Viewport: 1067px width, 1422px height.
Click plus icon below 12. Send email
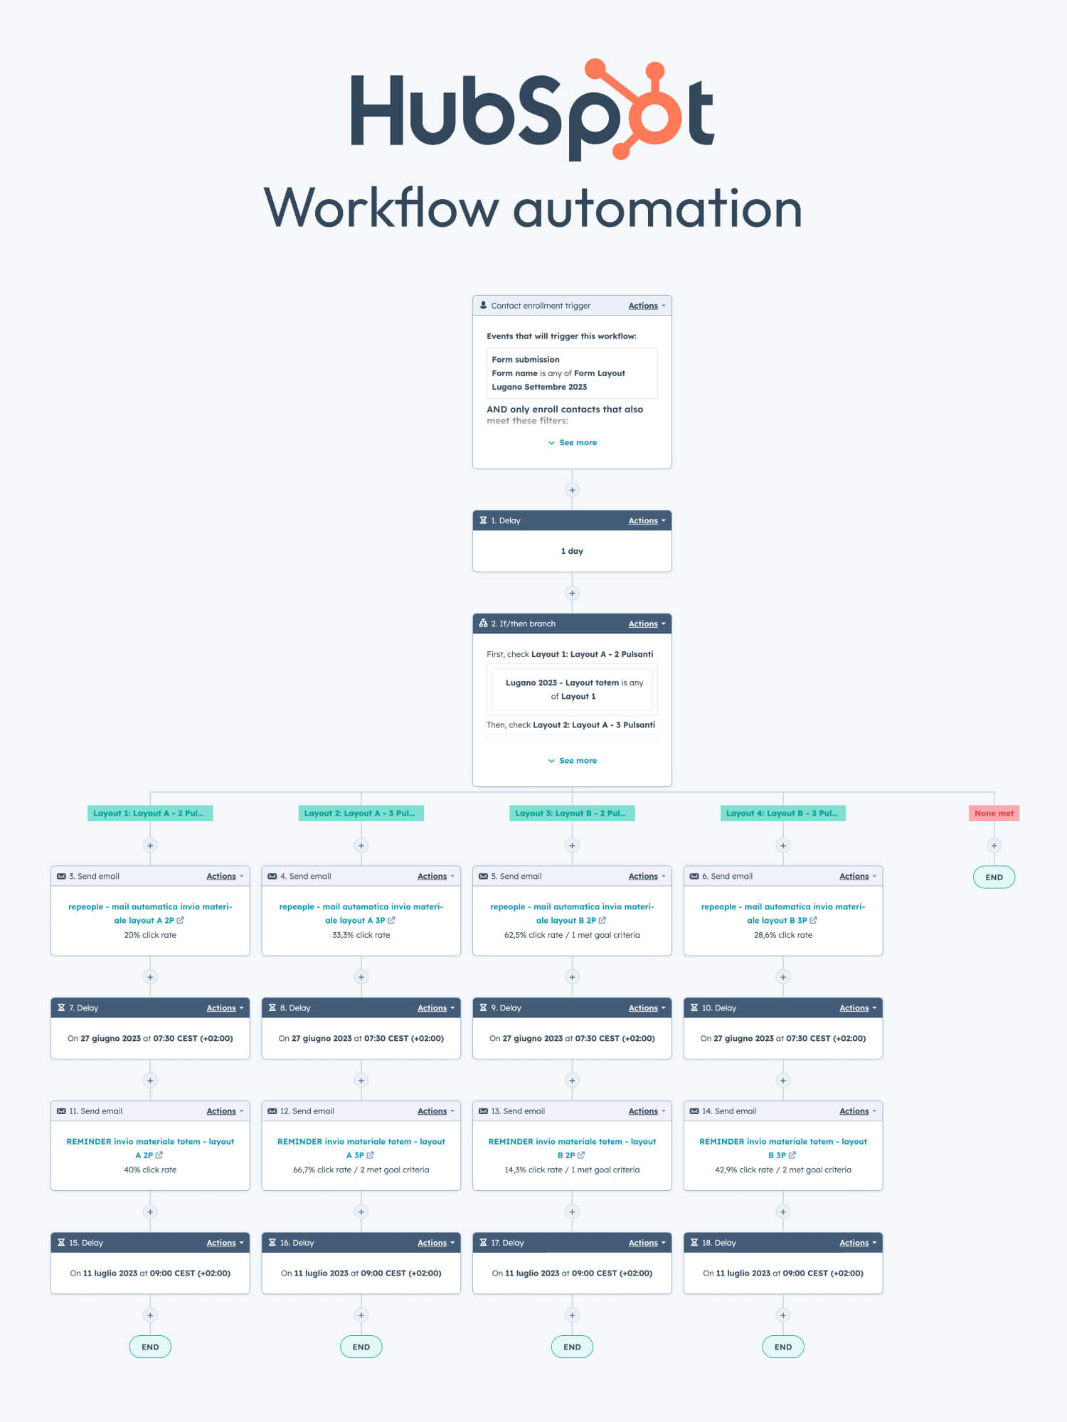tap(361, 1212)
